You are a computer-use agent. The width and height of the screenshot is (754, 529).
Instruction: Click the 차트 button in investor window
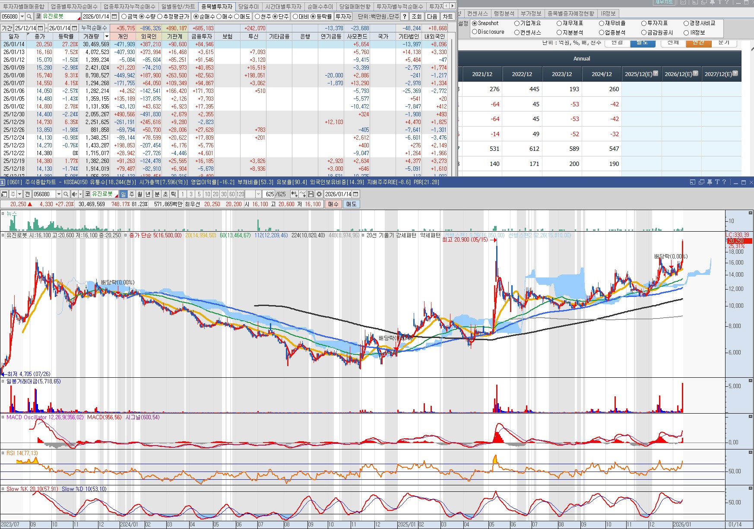point(447,16)
